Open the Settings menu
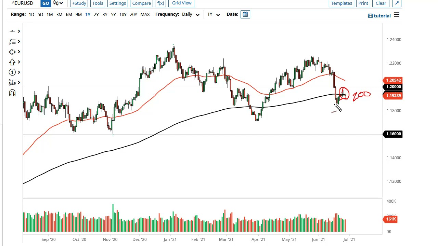 [x=117, y=3]
